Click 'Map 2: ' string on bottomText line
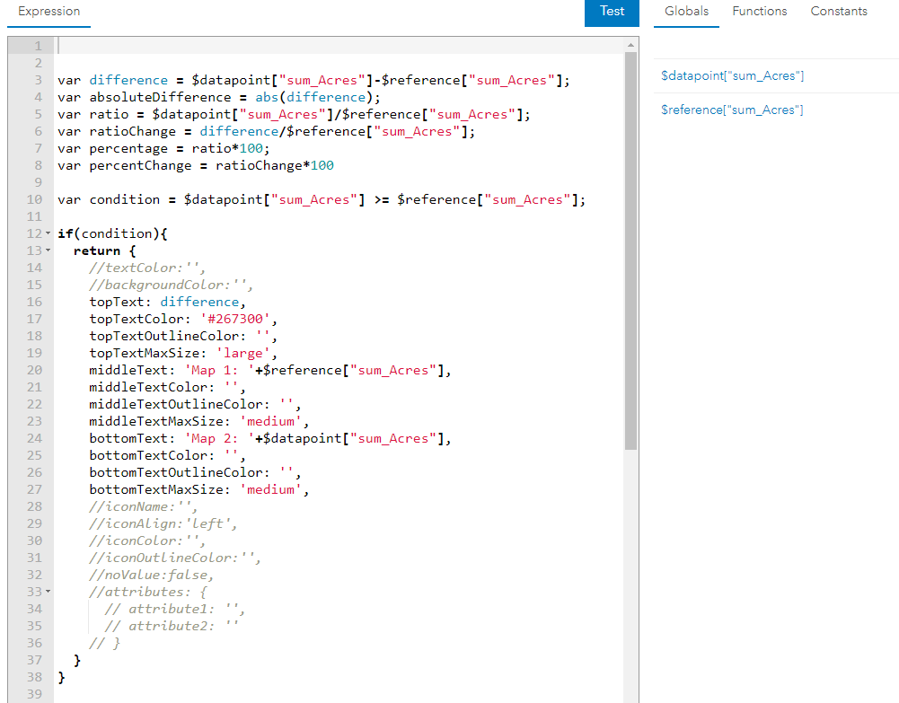The width and height of the screenshot is (899, 703). [219, 438]
